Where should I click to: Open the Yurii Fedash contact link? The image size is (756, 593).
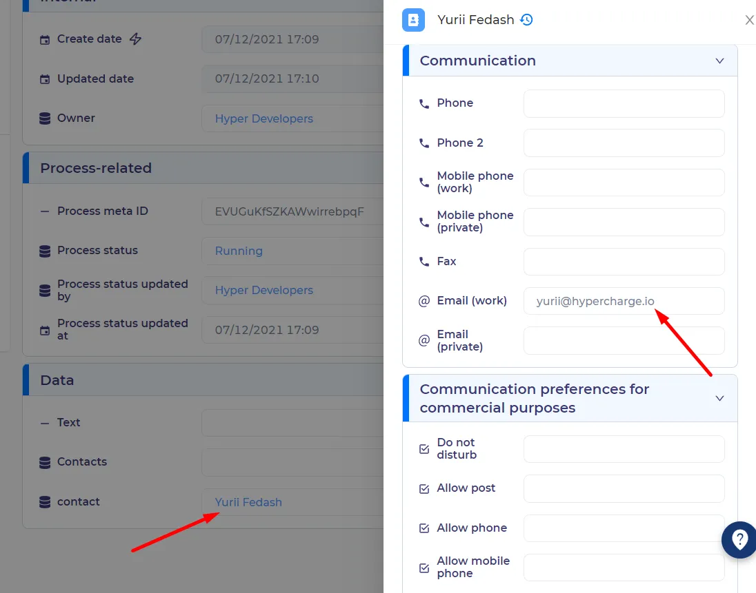pyautogui.click(x=248, y=502)
